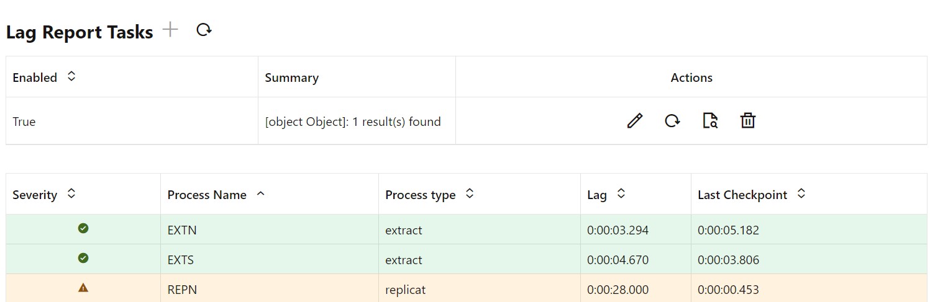This screenshot has height=302, width=930.
Task: Toggle Process Name sort order
Action: point(261,194)
